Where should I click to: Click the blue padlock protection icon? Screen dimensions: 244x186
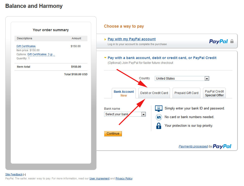pos(159,126)
